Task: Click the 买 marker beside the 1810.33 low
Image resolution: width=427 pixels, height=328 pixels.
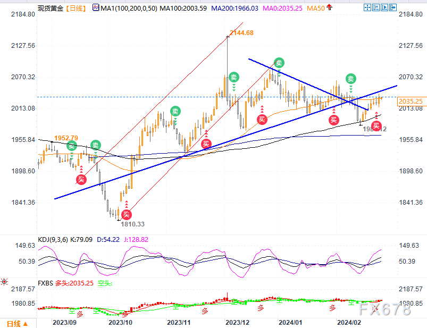Action: coord(126,215)
